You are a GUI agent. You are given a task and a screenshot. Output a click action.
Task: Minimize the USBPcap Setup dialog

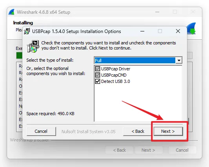pyautogui.click(x=142, y=31)
